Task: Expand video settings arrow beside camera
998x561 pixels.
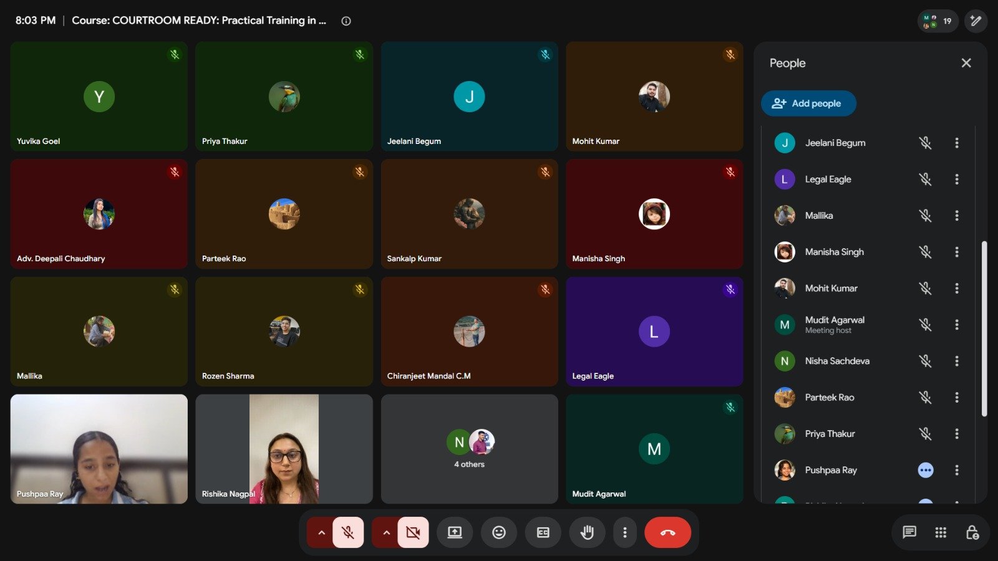Action: [x=386, y=532]
